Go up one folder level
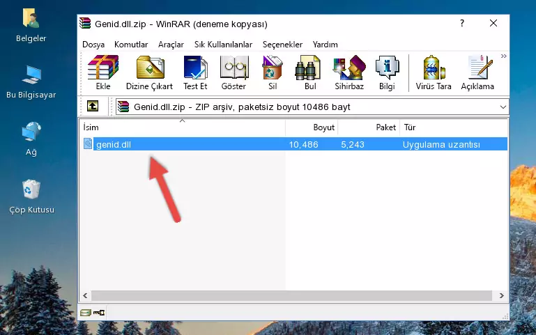Image resolution: width=536 pixels, height=335 pixels. pyautogui.click(x=93, y=106)
